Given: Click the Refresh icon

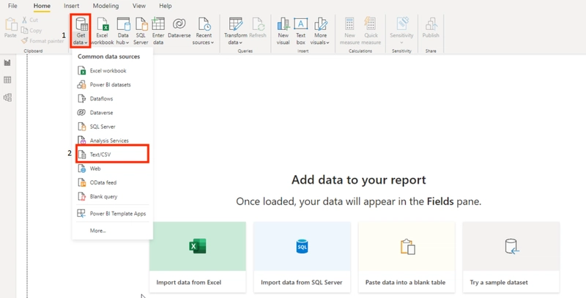Looking at the screenshot, I should pos(258,28).
